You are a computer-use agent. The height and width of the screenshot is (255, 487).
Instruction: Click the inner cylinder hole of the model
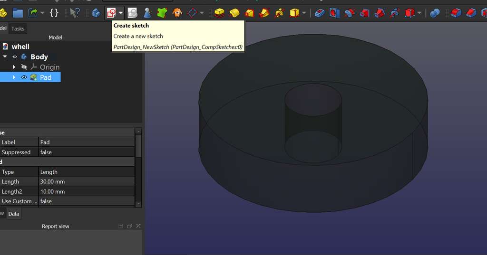pyautogui.click(x=313, y=123)
